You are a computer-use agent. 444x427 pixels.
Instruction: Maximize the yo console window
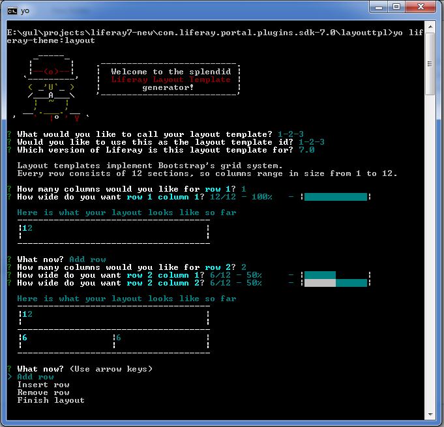pos(396,7)
